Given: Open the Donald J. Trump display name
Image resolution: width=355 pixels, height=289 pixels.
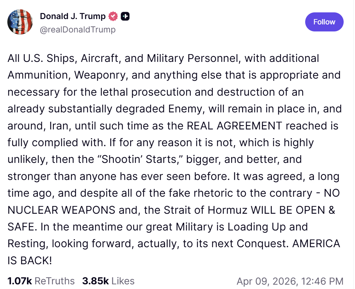Looking at the screenshot, I should [x=73, y=16].
